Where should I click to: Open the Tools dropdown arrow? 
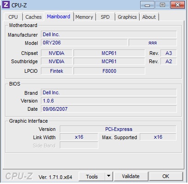[x=109, y=176]
